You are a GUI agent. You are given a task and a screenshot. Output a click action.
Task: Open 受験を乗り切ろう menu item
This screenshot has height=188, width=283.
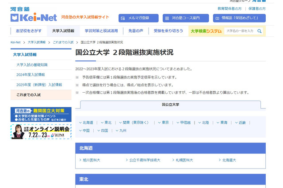click(x=168, y=31)
